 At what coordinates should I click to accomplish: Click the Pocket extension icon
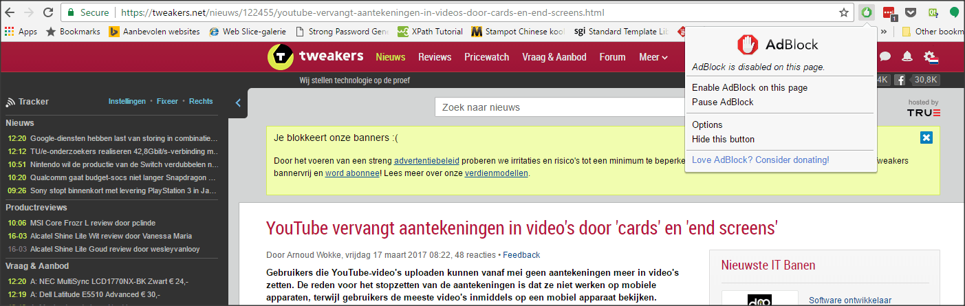pos(911,12)
